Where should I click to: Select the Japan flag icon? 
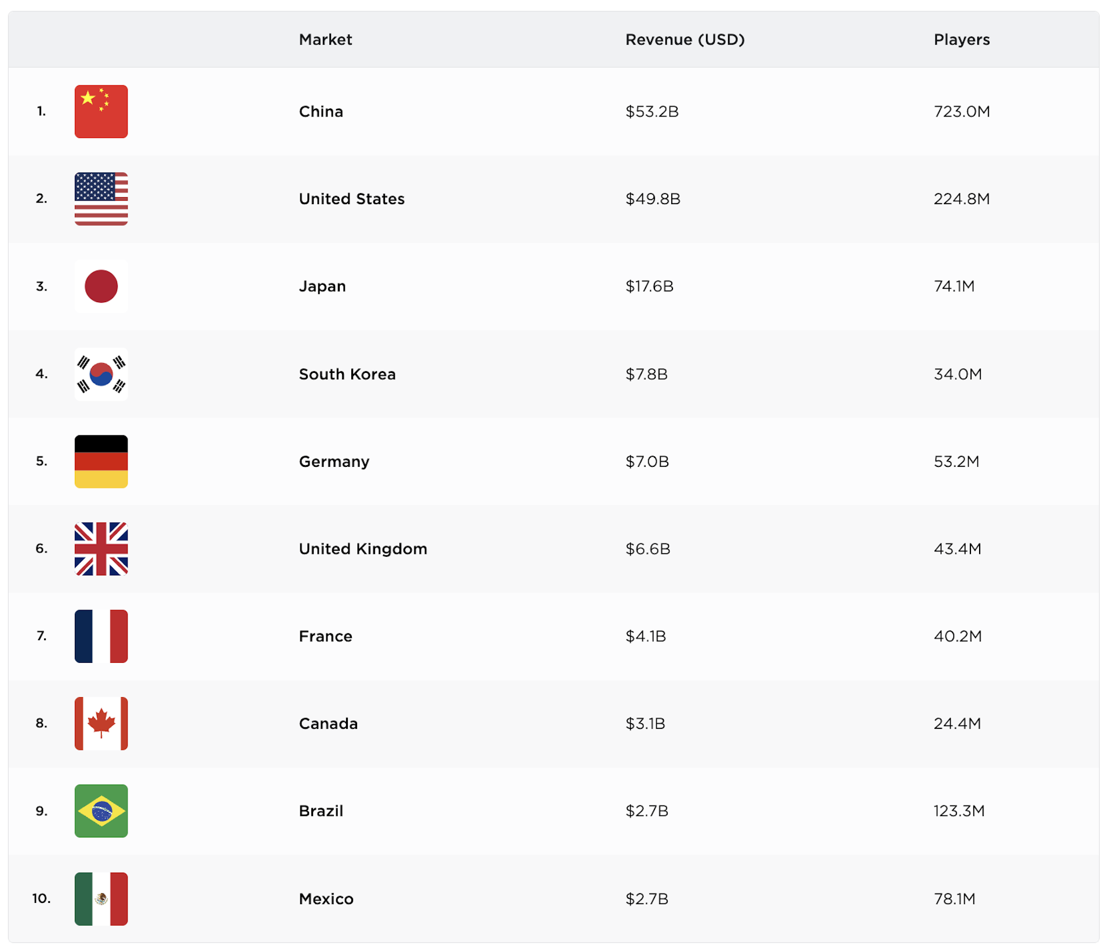[x=101, y=286]
